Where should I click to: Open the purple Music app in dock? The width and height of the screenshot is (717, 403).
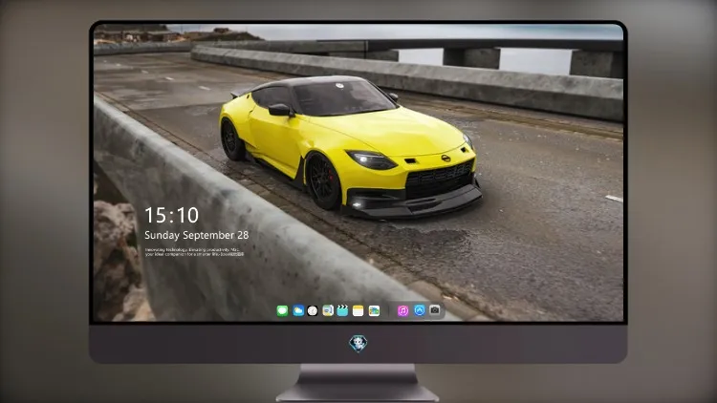point(402,311)
